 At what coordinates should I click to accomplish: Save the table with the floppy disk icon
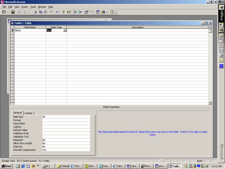(x=13, y=12)
